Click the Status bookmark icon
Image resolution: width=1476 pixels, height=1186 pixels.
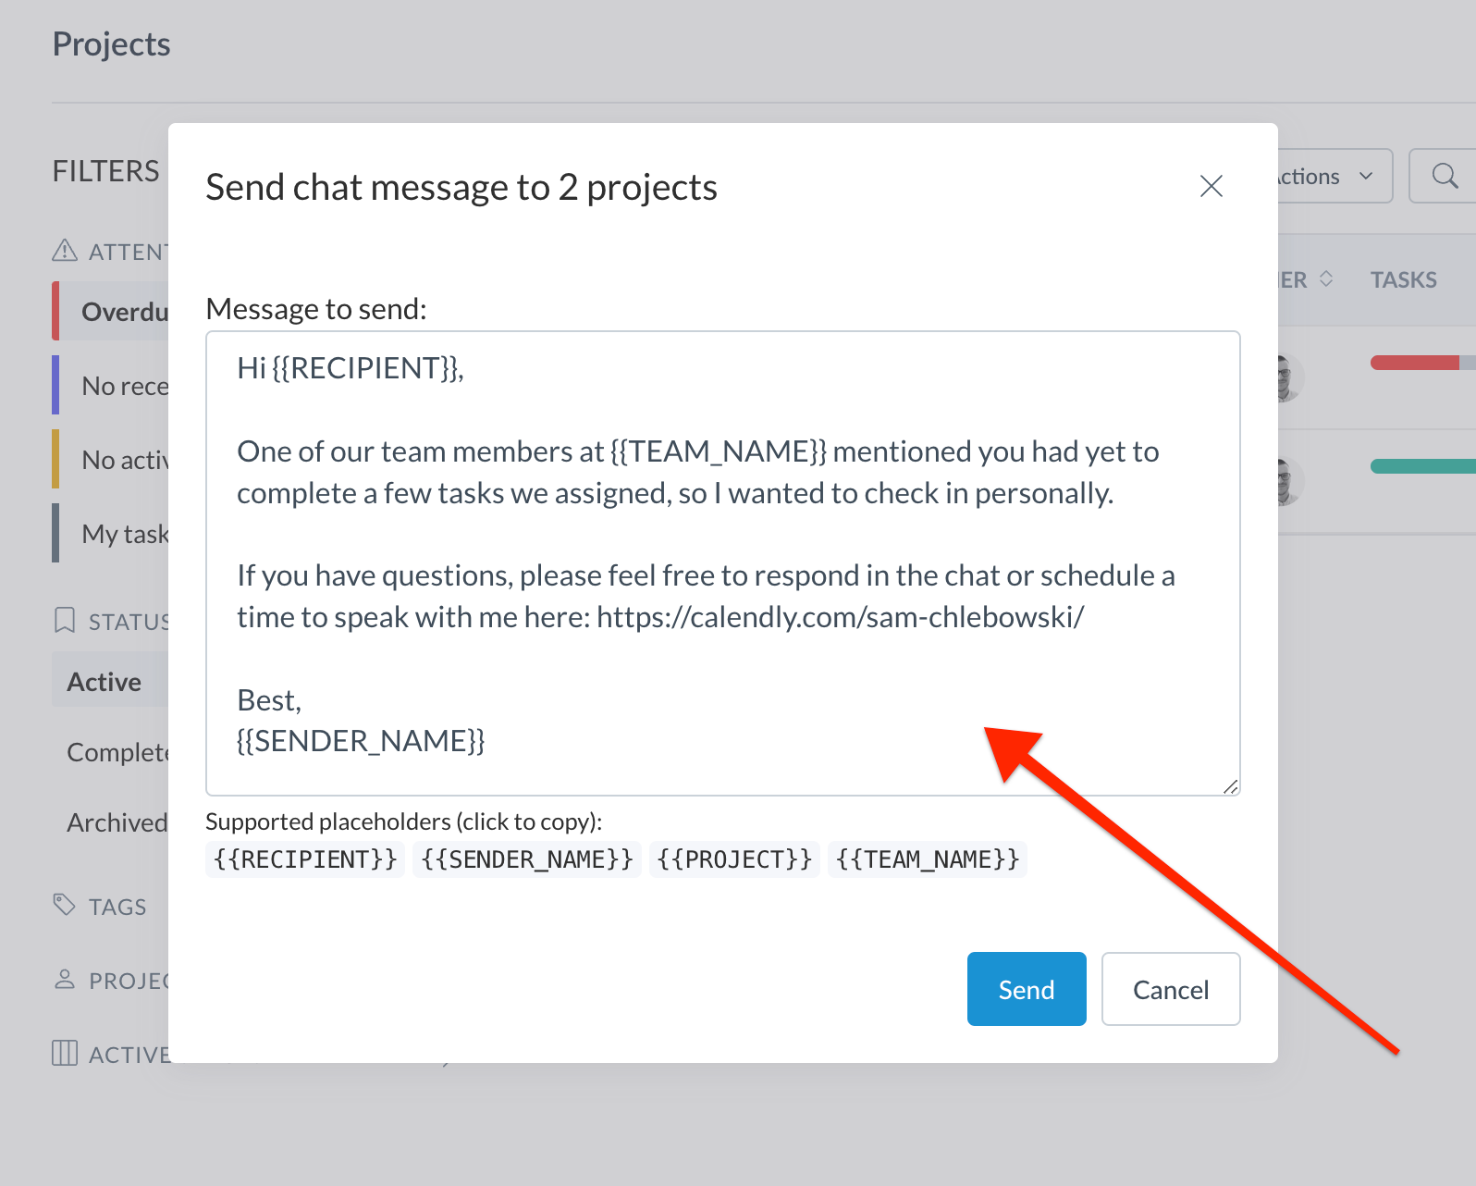point(64,620)
